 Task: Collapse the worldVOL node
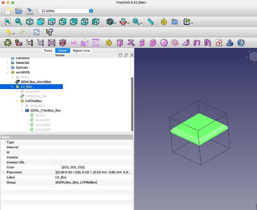click(x=8, y=72)
